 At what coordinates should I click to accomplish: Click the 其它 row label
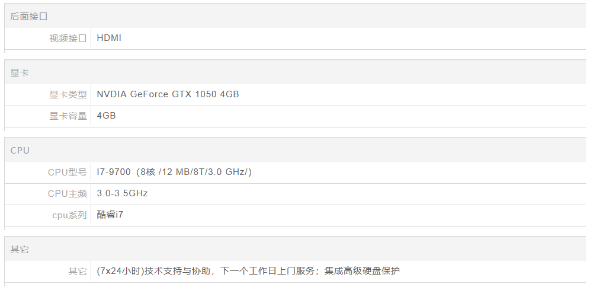77,271
